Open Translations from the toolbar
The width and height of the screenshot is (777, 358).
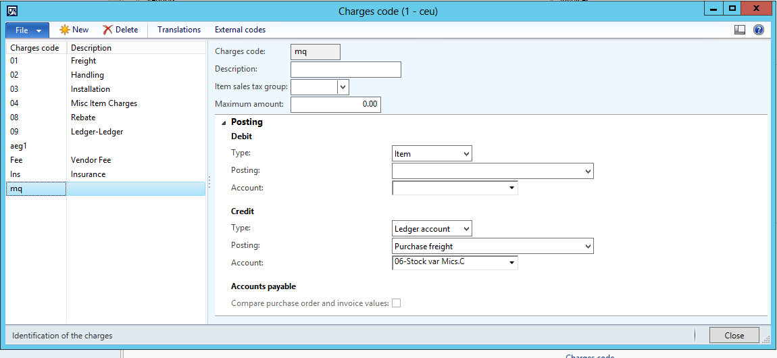pos(179,30)
